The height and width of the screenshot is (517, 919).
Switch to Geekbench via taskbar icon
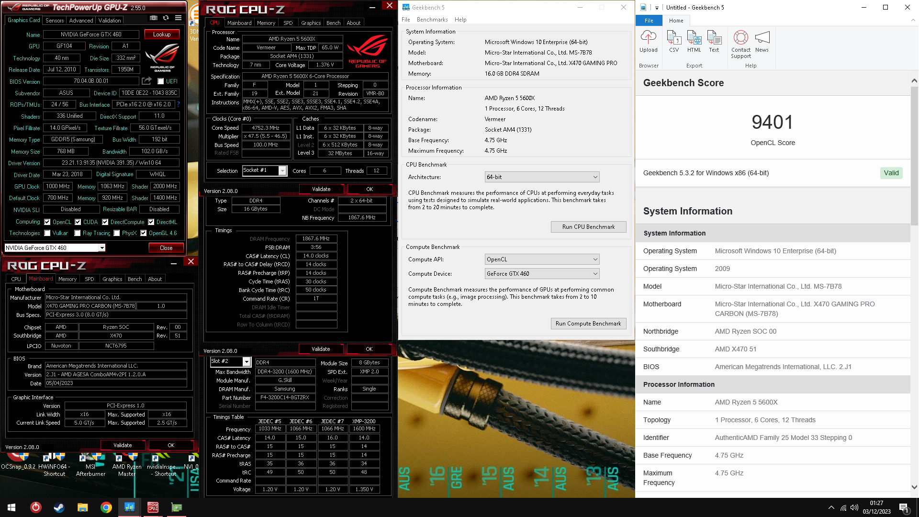[x=129, y=507]
